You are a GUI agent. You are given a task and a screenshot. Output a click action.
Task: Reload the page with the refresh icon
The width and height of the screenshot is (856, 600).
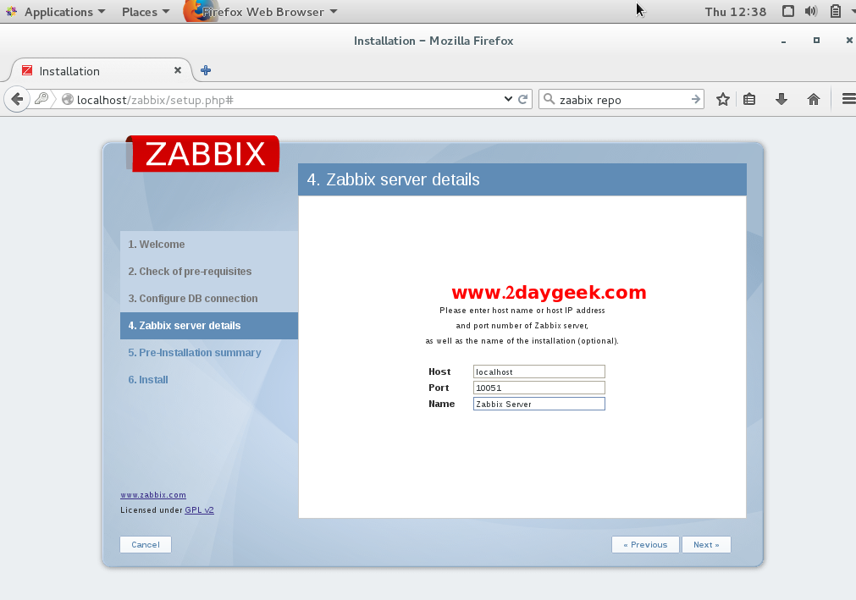tap(523, 99)
